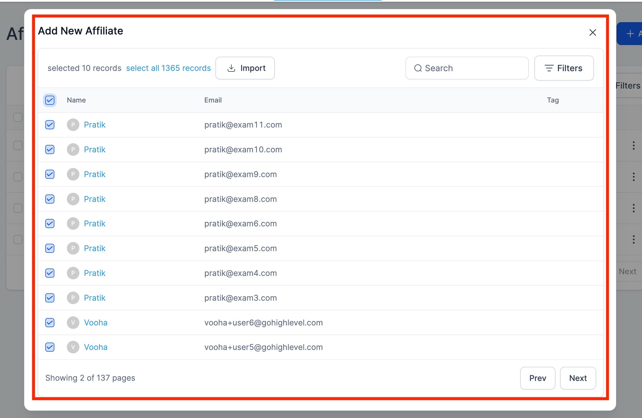Uncheck the pratik@exam11.com row checkbox
642x418 pixels.
[x=50, y=125]
